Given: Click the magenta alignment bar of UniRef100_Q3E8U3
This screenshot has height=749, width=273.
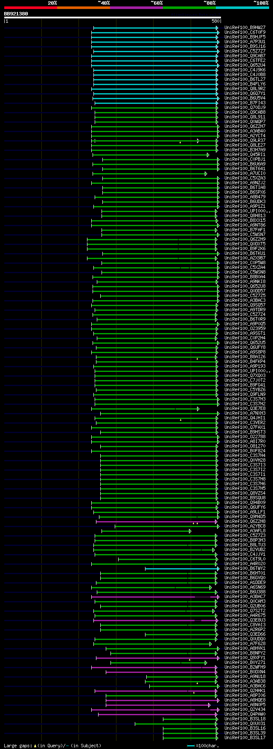Looking at the screenshot, I should coord(155,620).
